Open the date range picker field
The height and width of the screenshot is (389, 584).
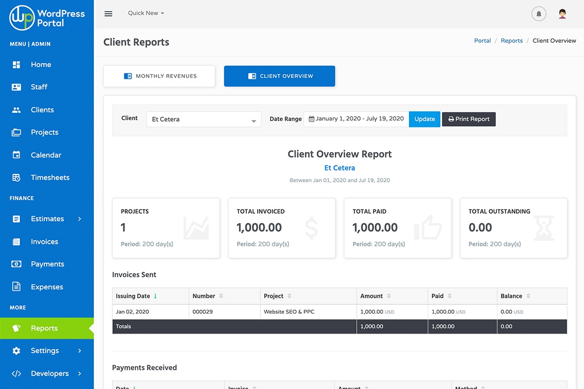coord(356,118)
